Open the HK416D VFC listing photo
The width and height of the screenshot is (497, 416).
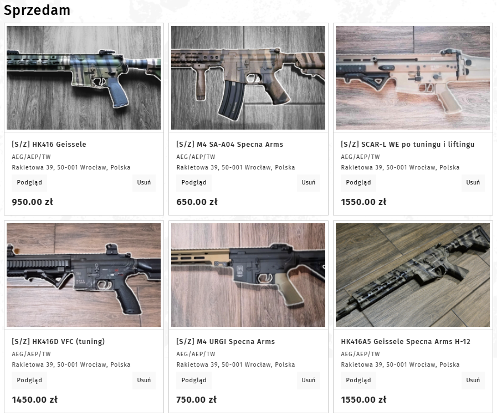(x=84, y=275)
